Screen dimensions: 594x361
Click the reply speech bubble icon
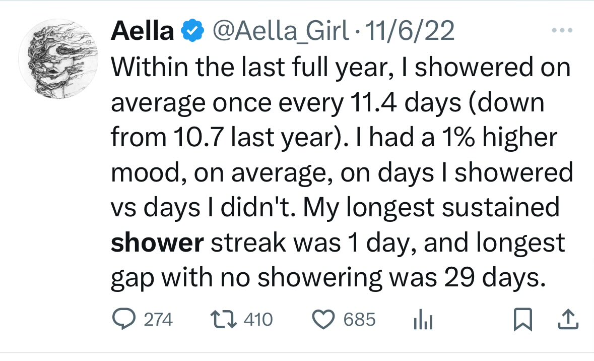point(122,319)
